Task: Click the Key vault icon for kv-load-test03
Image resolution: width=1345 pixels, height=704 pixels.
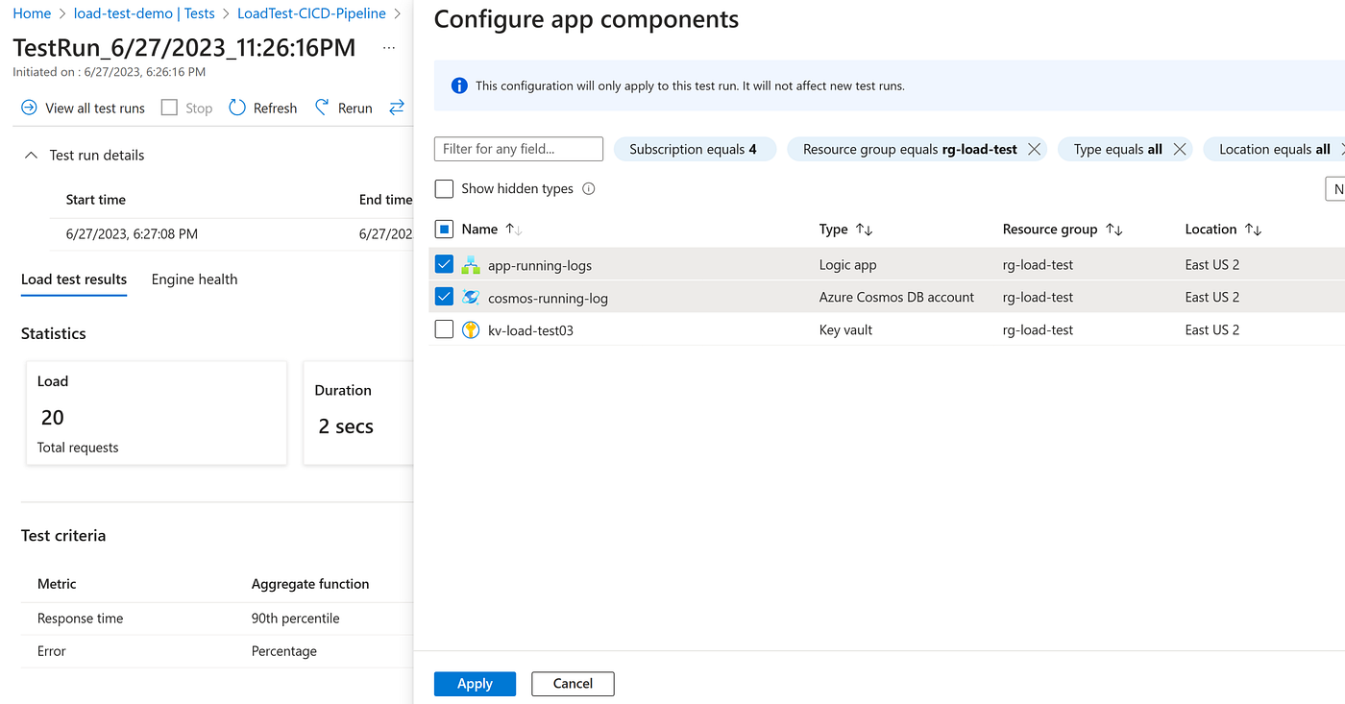Action: point(471,330)
